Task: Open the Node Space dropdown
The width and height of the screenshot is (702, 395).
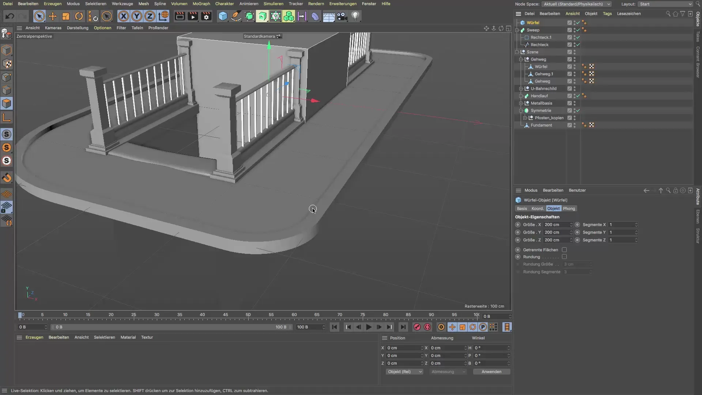Action: (577, 4)
